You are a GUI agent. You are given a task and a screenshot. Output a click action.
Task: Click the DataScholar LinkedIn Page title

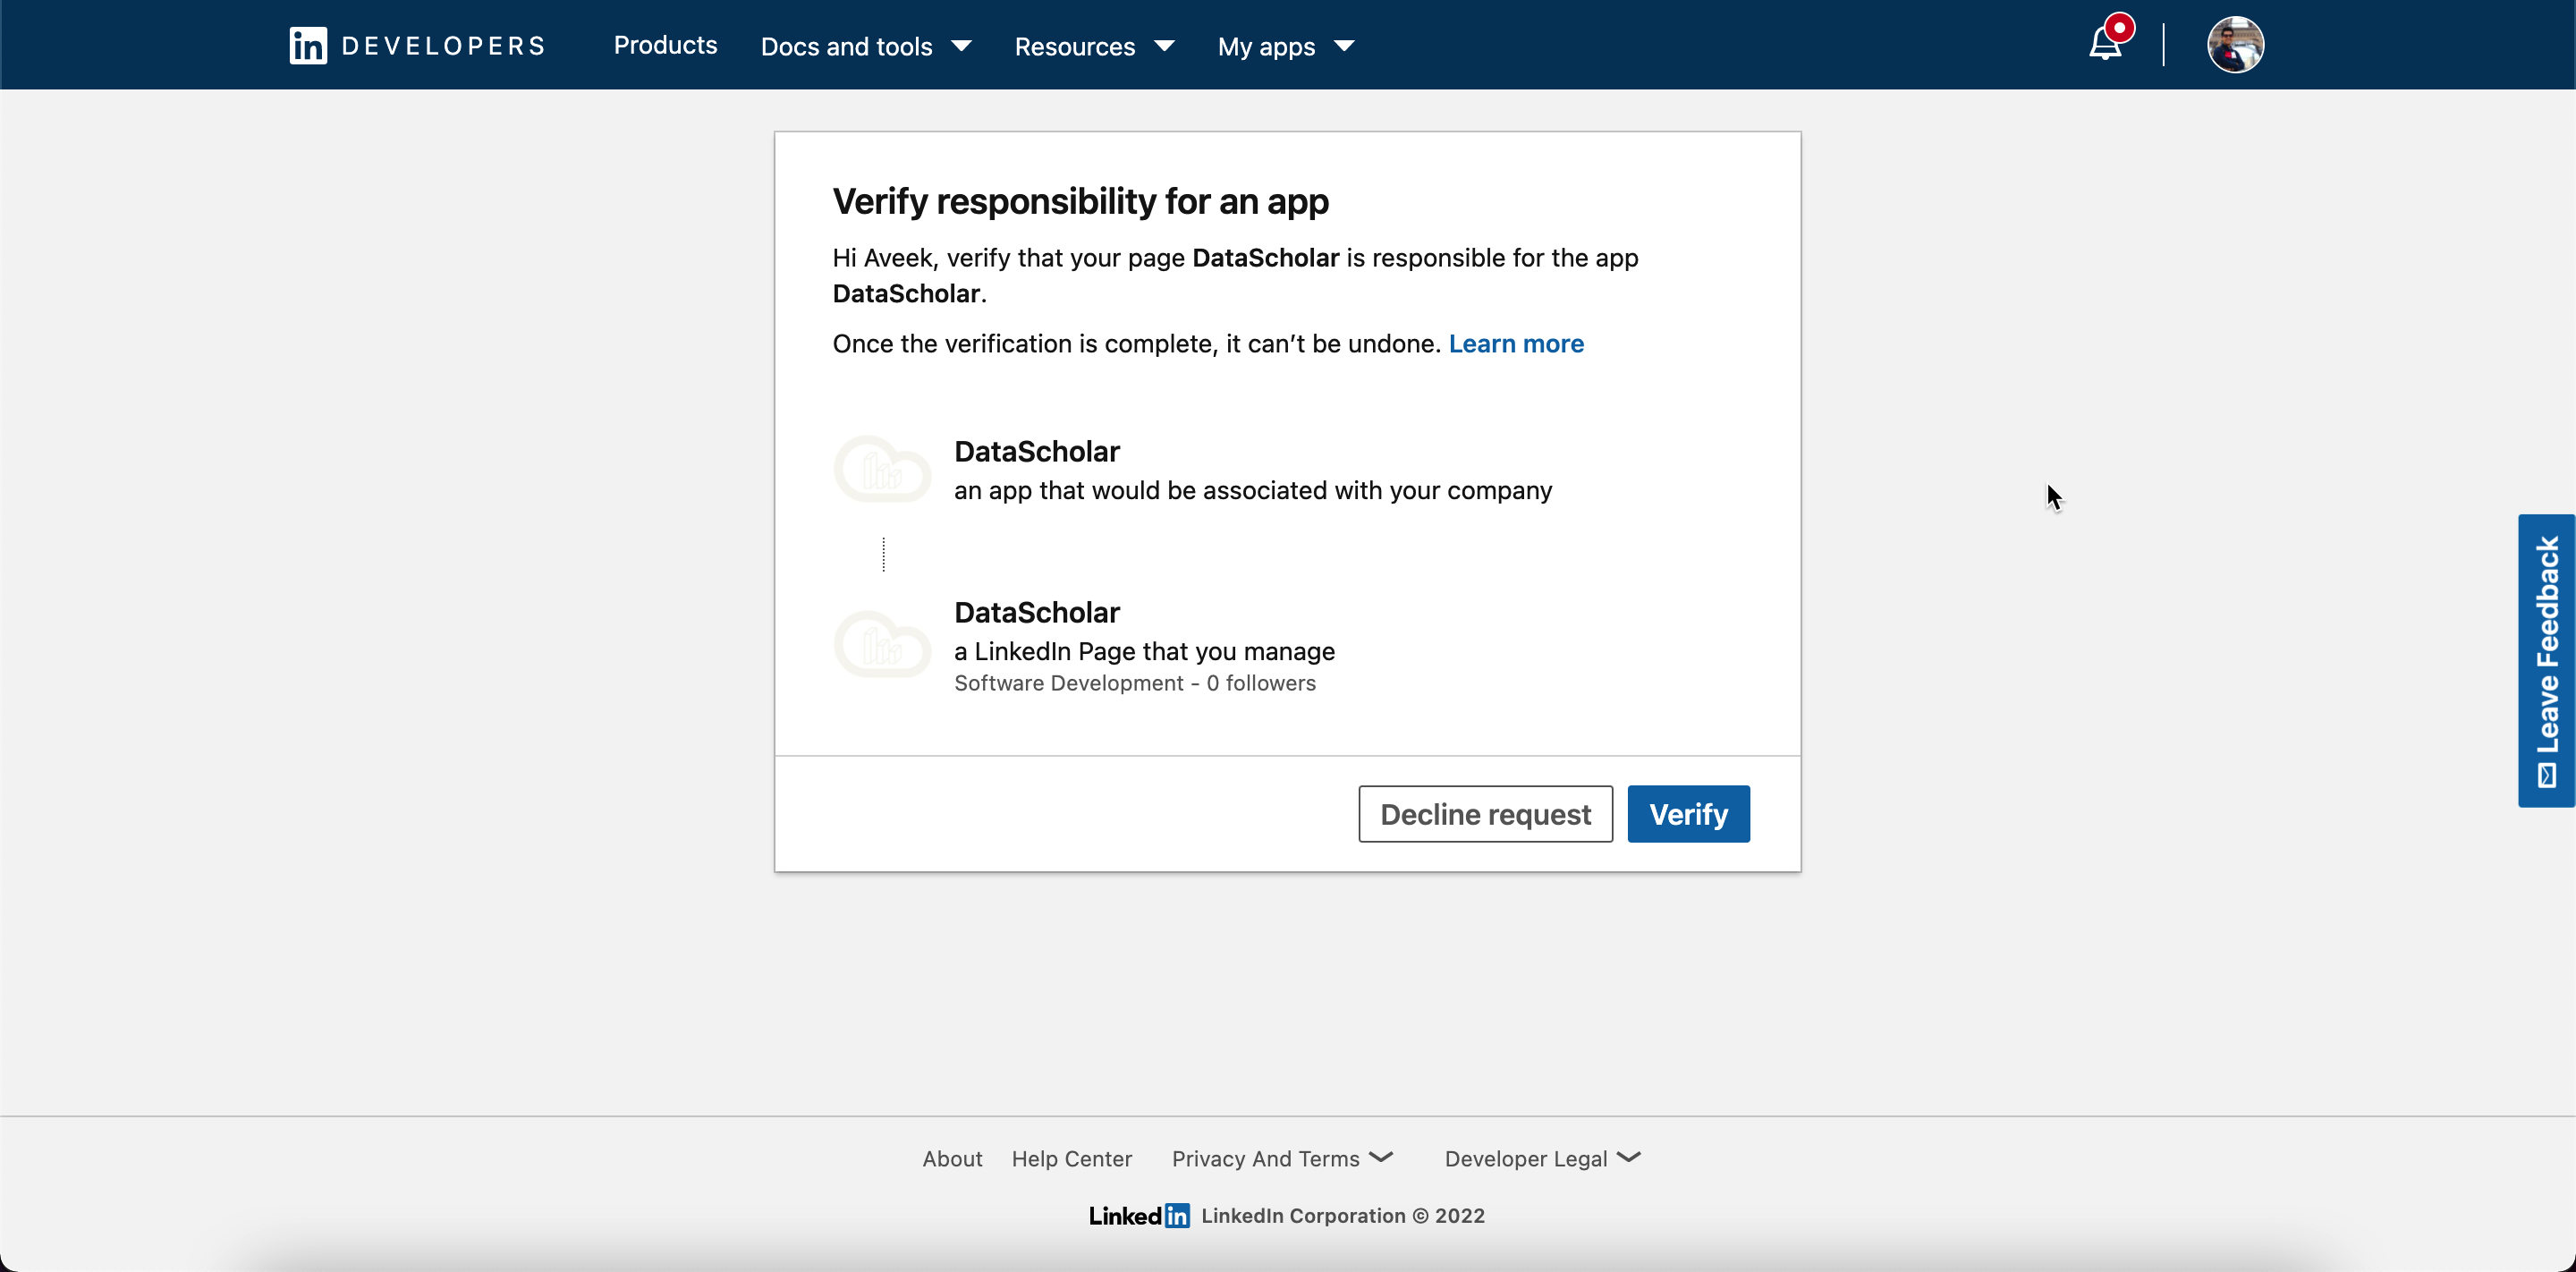(x=1037, y=612)
